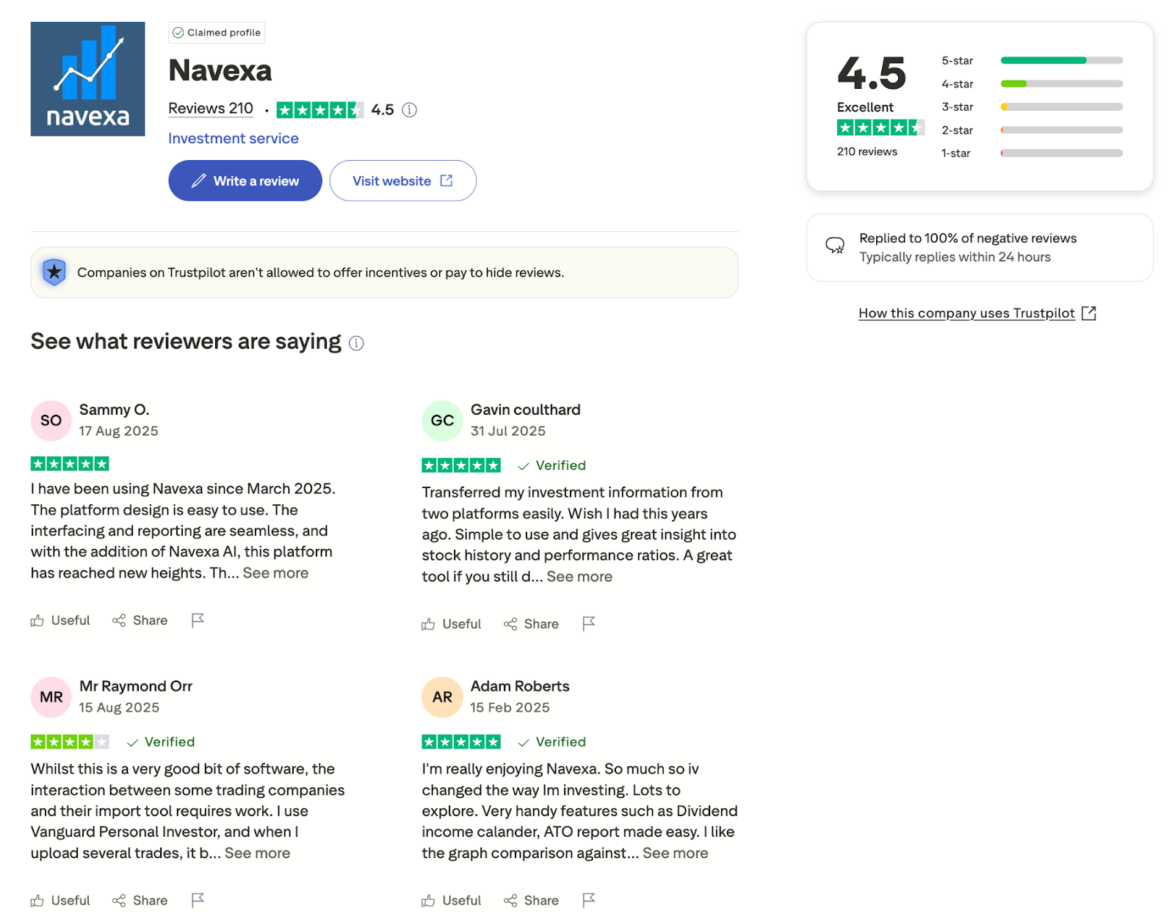Image resolution: width=1175 pixels, height=916 pixels.
Task: Flag Mr Raymond Orr review
Action: coord(198,901)
